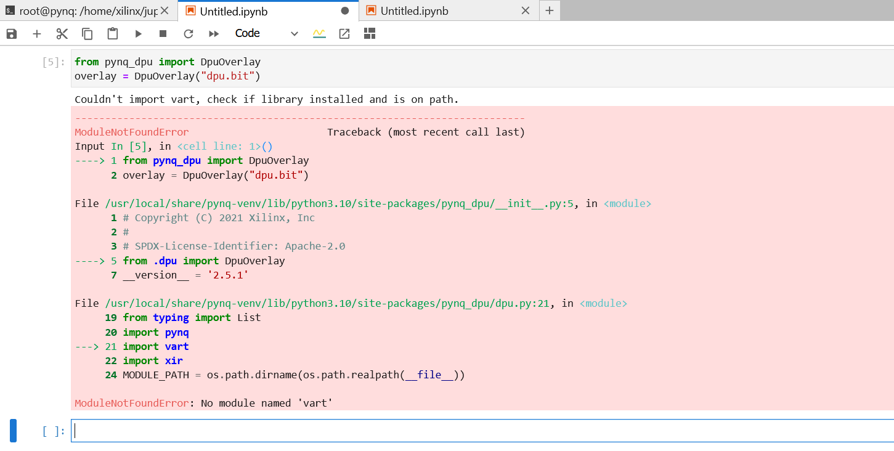Cut the selected cell with scissors icon
894x451 pixels.
(62, 34)
